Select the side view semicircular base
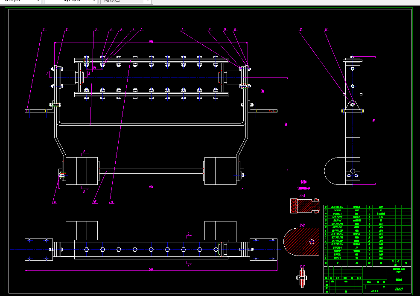Screen dimensions: 420x296 pos(335,171)
